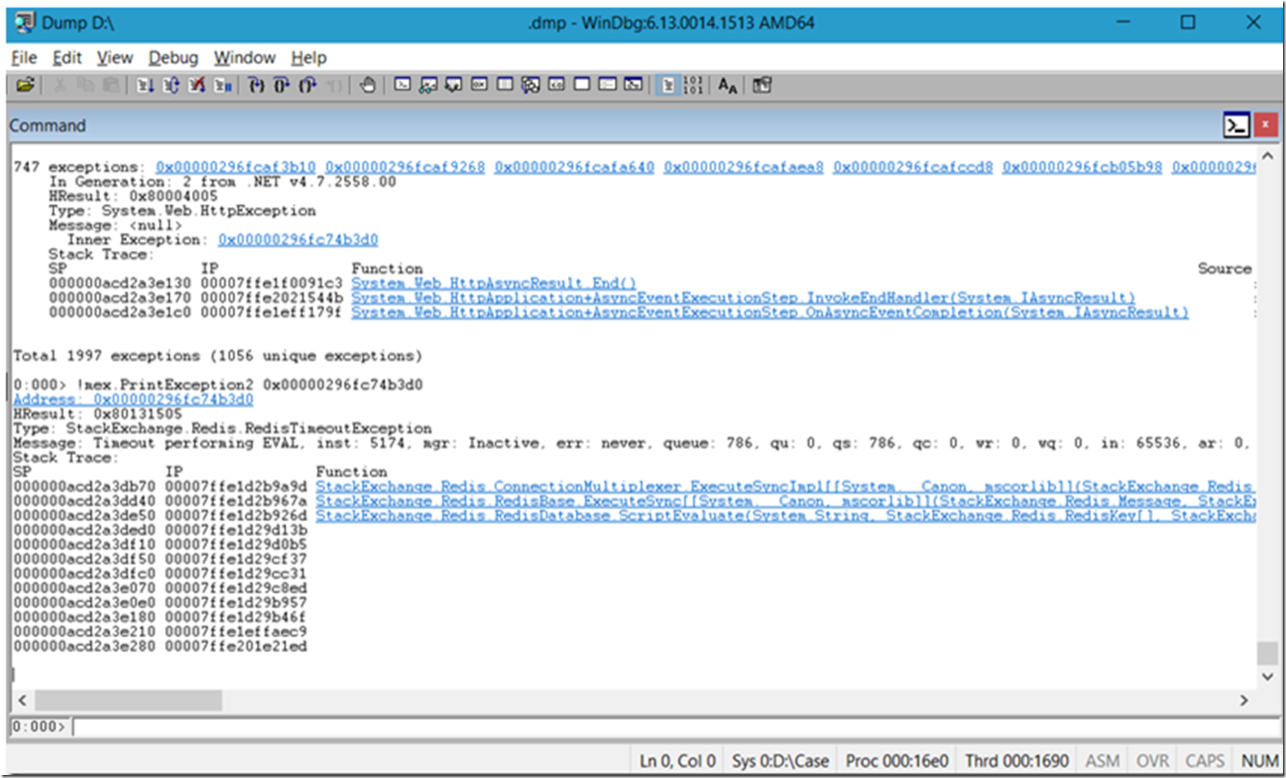Viewport: 1286px width, 778px height.
Task: Click the vertical scrollbar down arrow
Action: pos(1267,677)
